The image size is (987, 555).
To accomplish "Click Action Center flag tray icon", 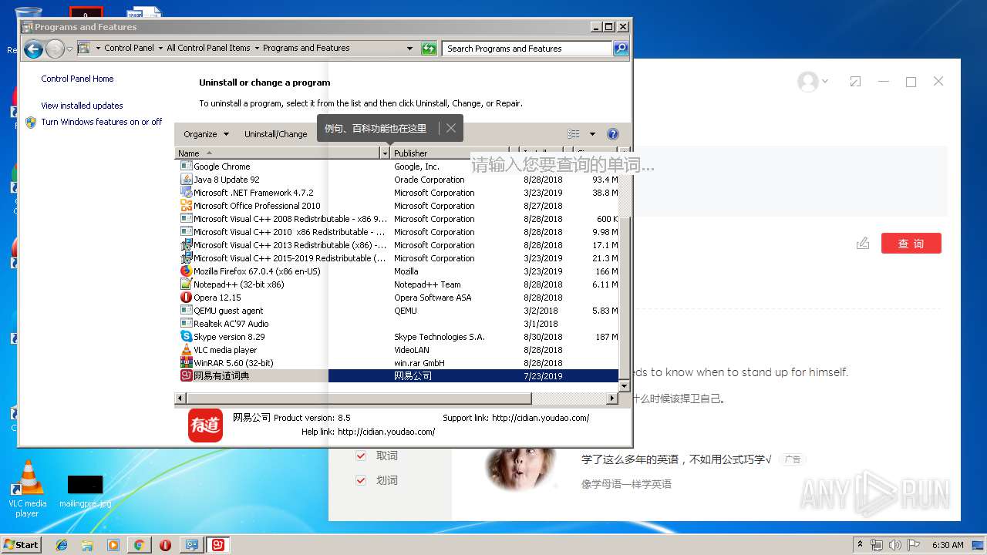I will (914, 545).
